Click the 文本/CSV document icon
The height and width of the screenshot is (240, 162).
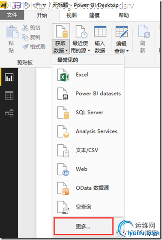(x=63, y=151)
